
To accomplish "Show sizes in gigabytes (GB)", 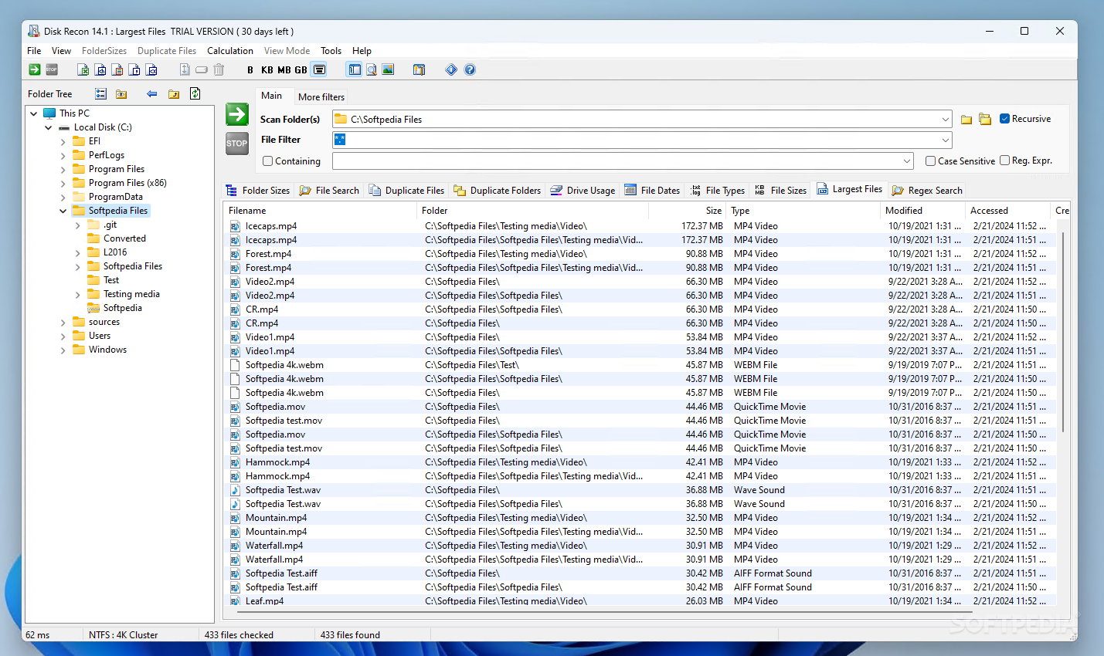I will 301,69.
